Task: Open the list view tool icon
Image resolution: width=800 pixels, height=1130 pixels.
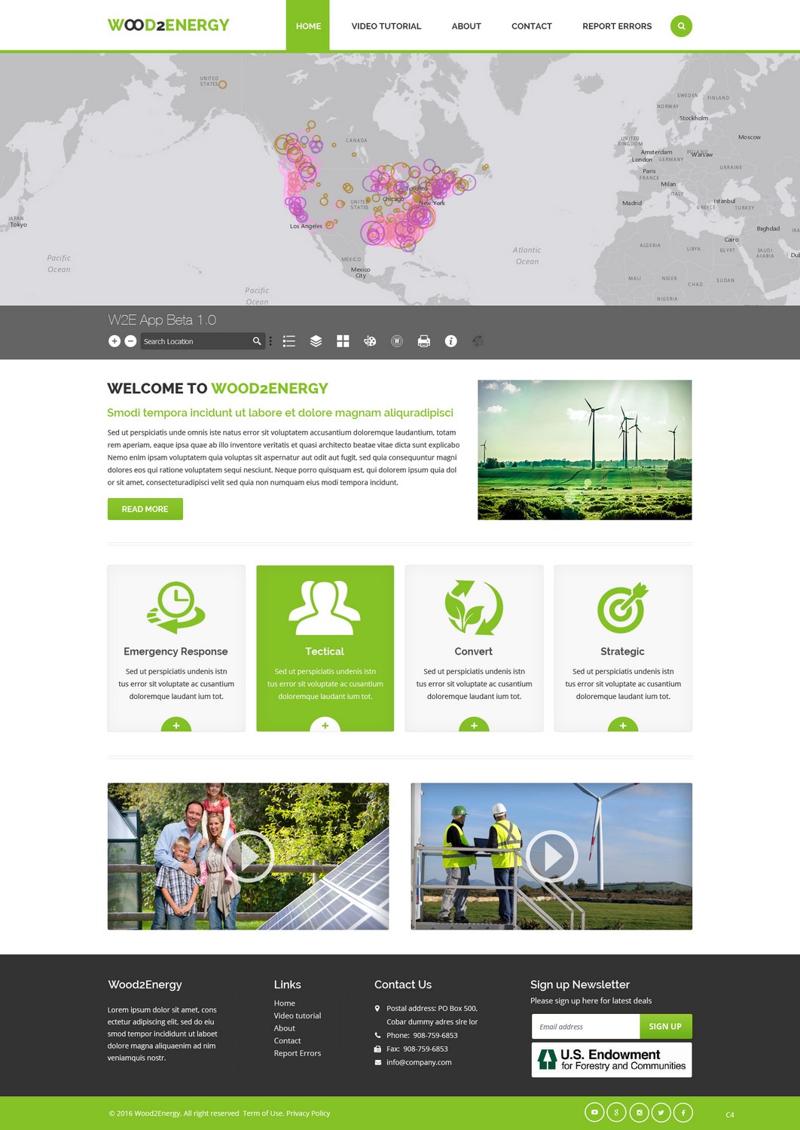Action: pos(289,341)
